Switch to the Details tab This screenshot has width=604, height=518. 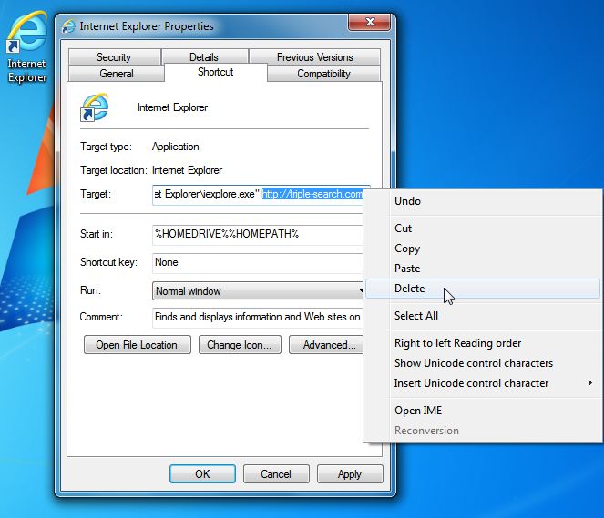(204, 57)
